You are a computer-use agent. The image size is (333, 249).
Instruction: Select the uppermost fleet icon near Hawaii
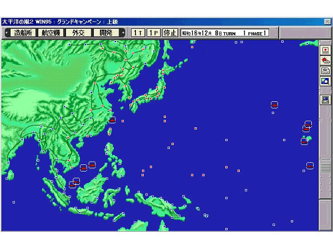[308, 124]
